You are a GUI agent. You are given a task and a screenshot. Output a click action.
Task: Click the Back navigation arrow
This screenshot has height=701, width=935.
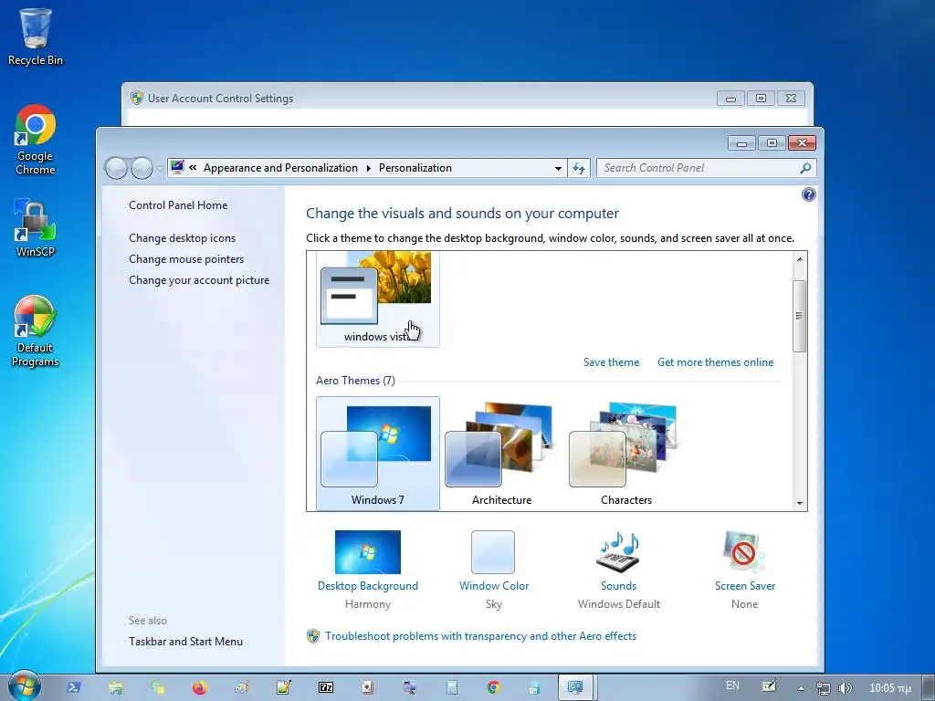point(116,168)
